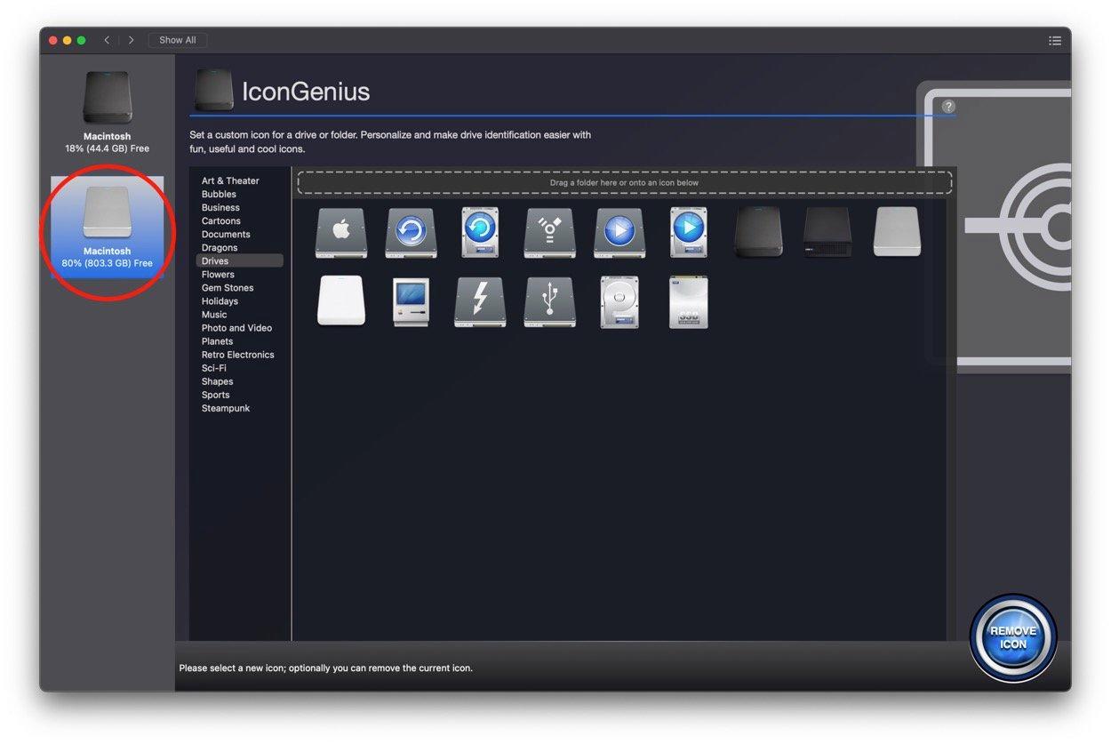This screenshot has width=1111, height=744.
Task: Pick the SSD drive icon
Action: (x=688, y=300)
